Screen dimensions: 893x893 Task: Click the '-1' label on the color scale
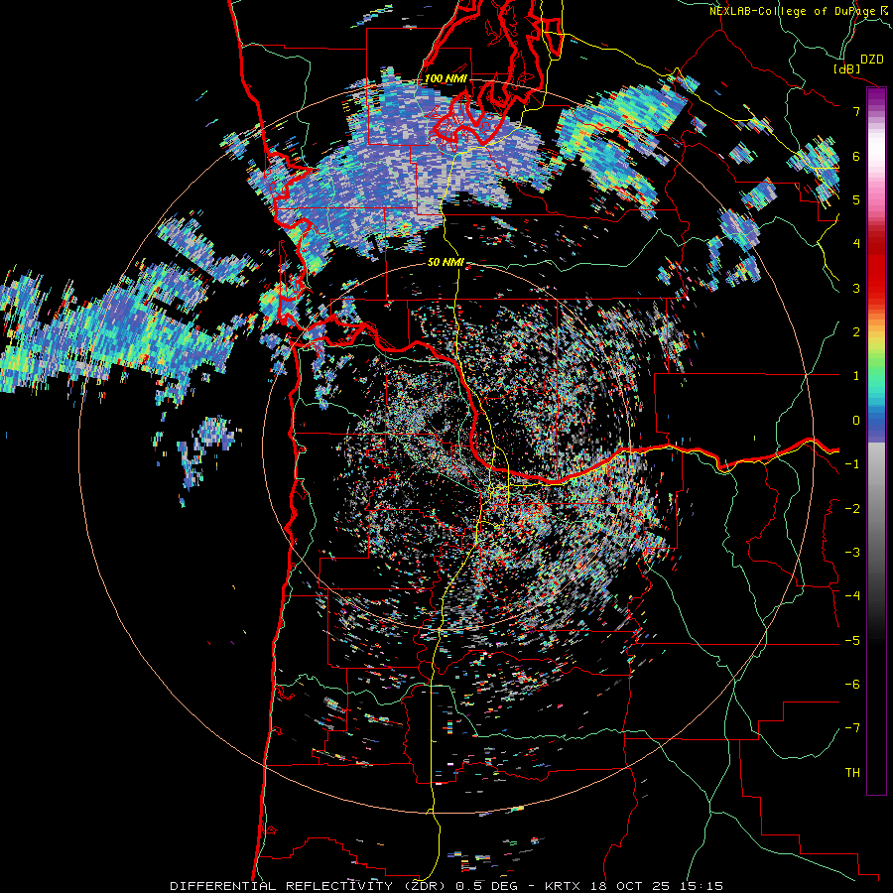point(852,464)
